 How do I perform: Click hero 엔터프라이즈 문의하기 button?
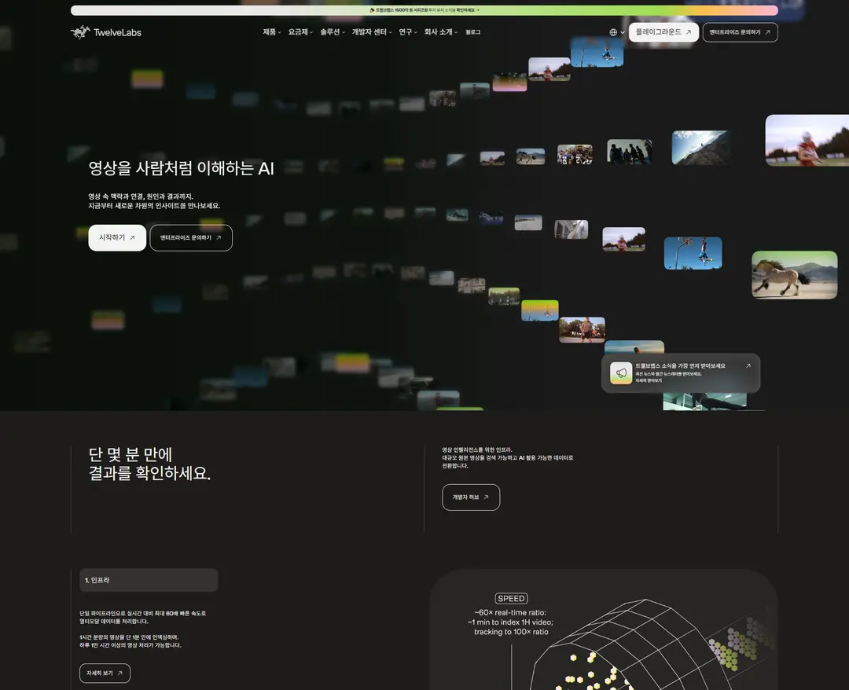pos(191,237)
